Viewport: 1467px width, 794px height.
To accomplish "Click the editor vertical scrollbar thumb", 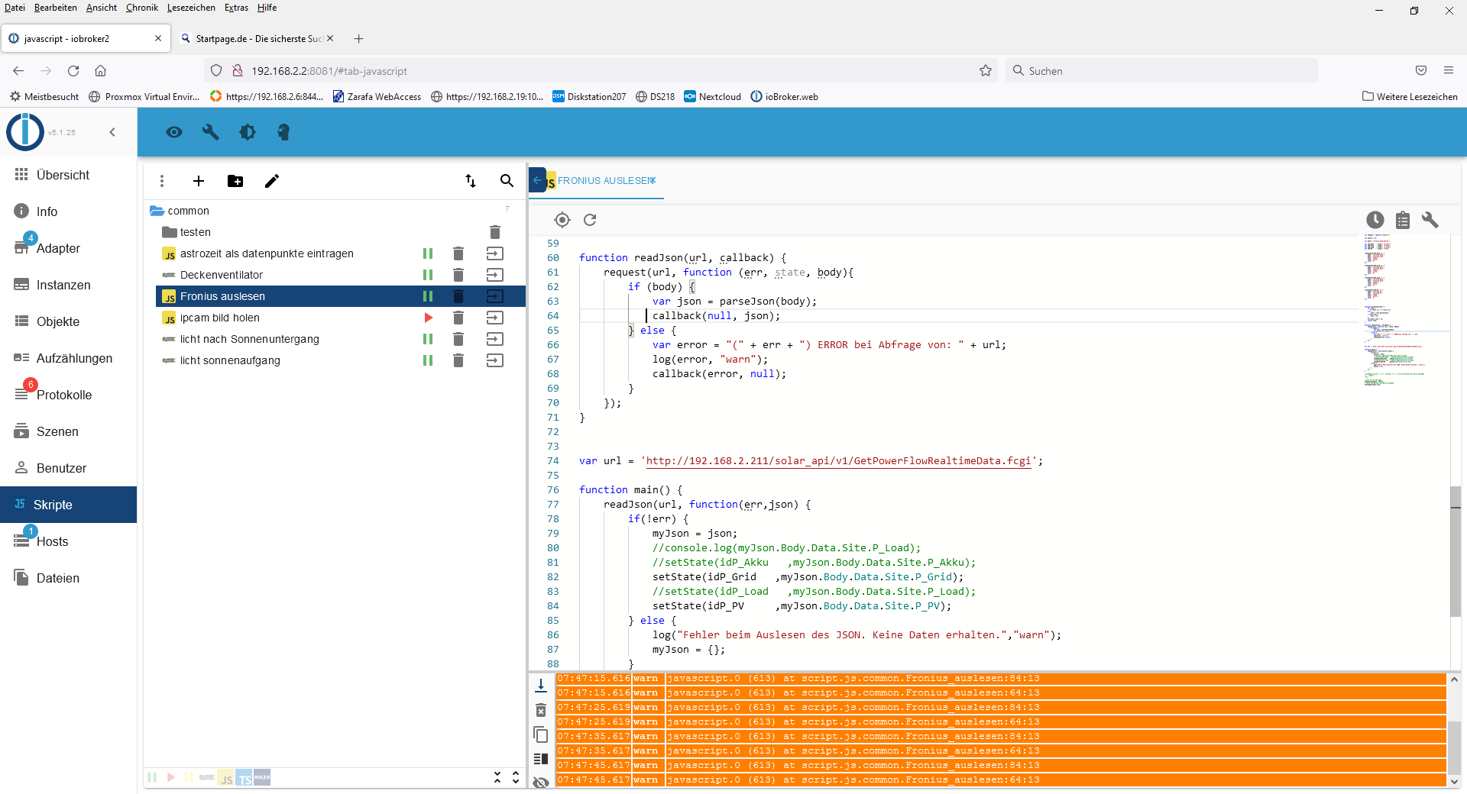I will point(1456,551).
